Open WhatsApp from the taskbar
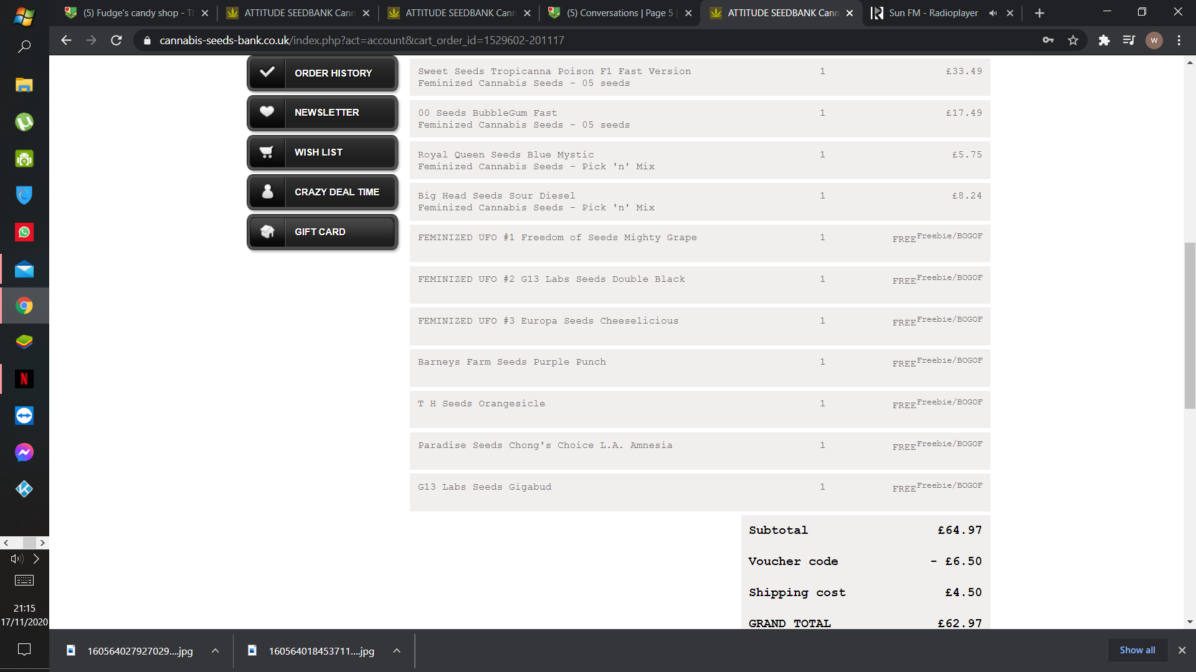The height and width of the screenshot is (672, 1196). 24,232
